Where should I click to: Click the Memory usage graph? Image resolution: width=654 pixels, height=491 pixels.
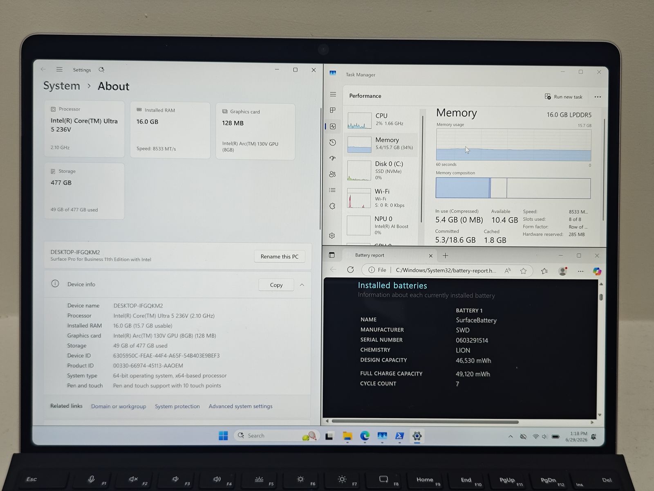[513, 145]
